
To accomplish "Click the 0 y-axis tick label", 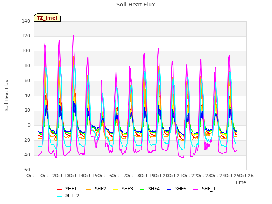I will coord(29,125).
